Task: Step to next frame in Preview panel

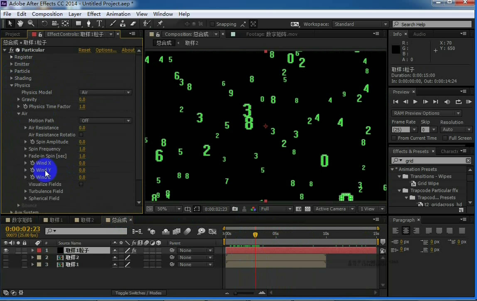Action: pyautogui.click(x=425, y=102)
